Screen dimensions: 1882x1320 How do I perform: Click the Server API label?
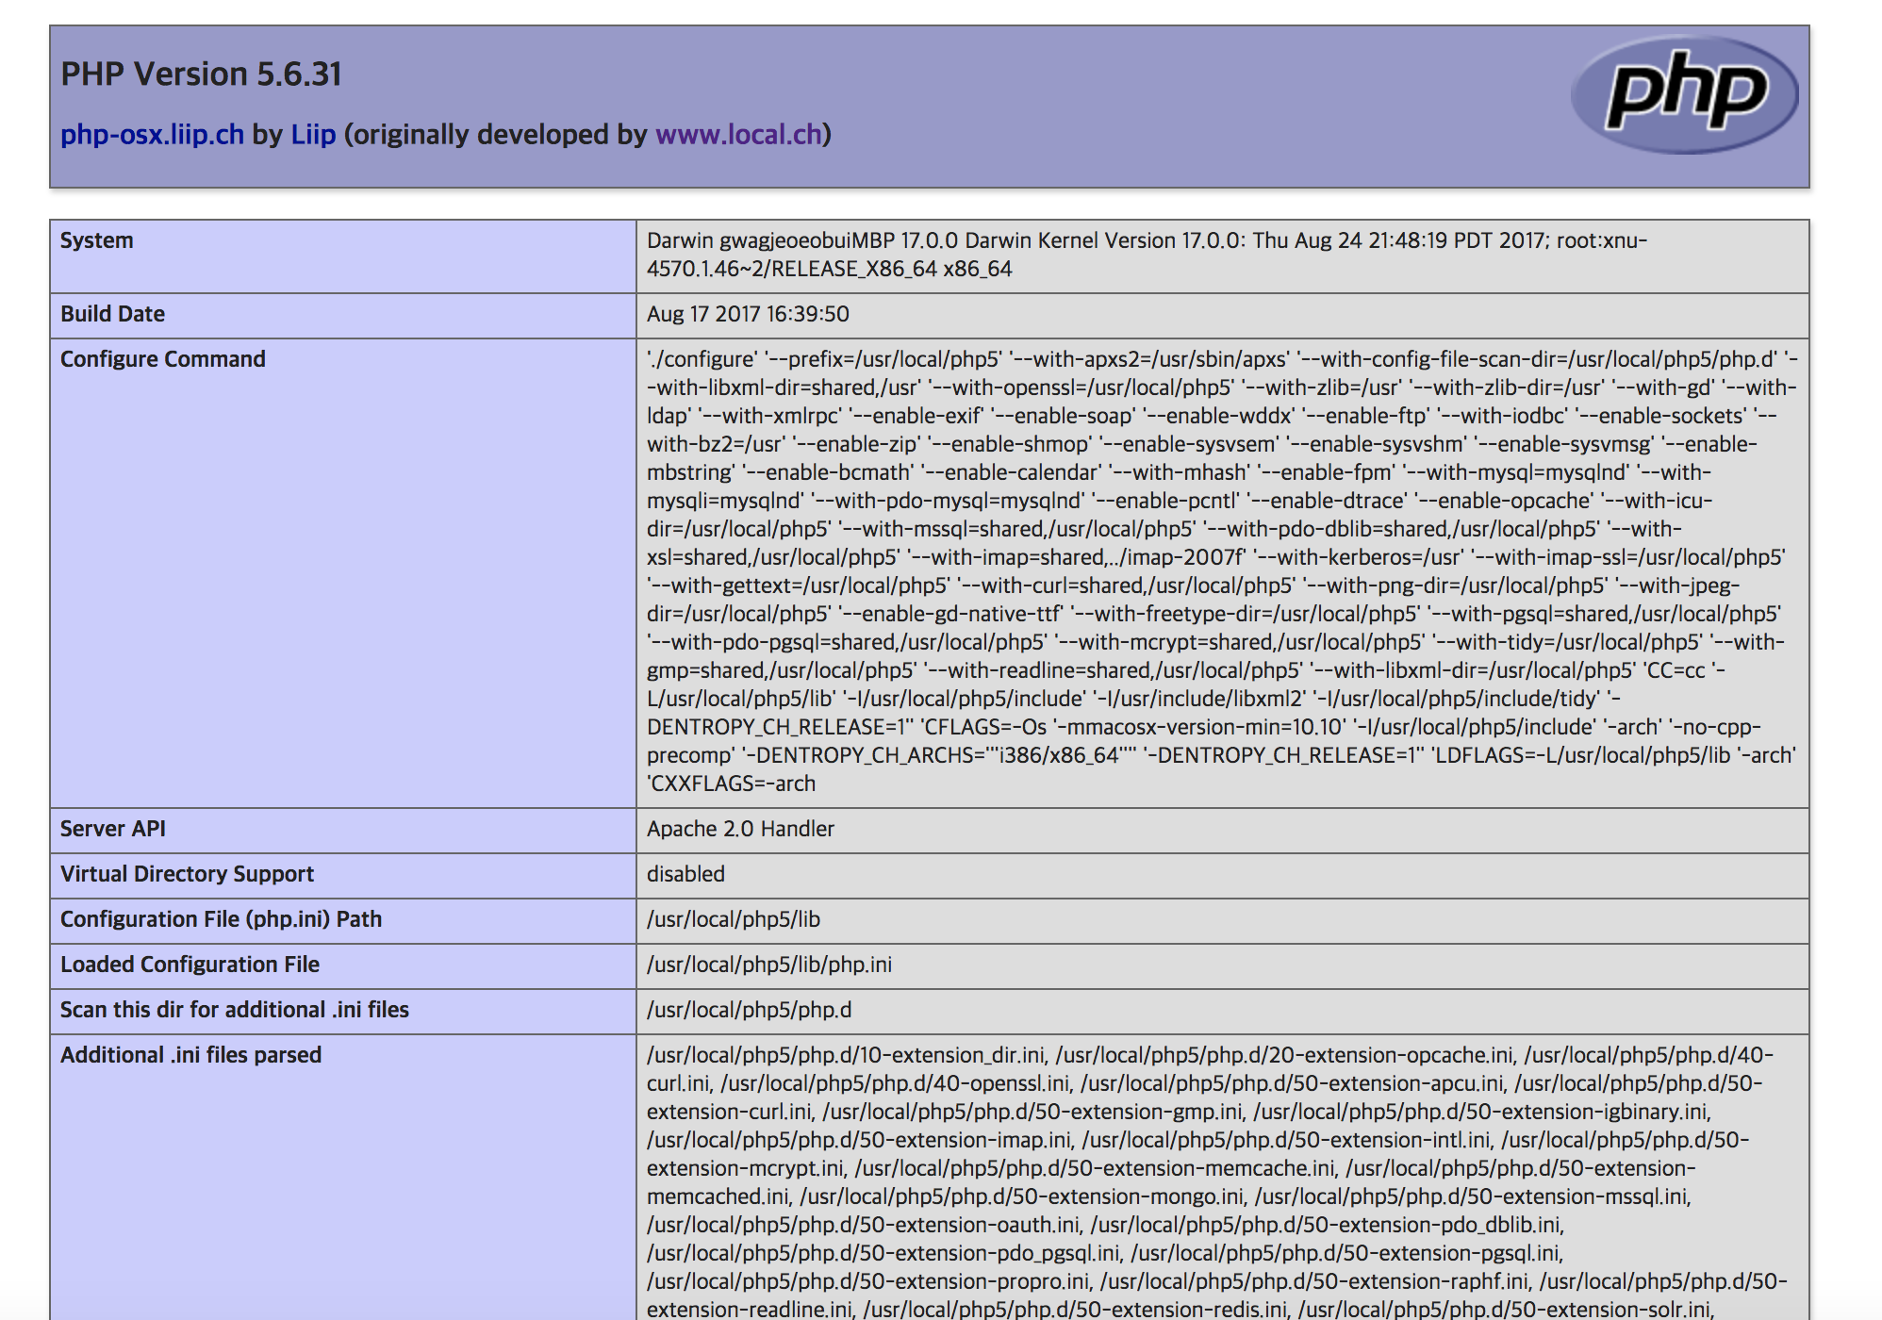click(x=113, y=829)
